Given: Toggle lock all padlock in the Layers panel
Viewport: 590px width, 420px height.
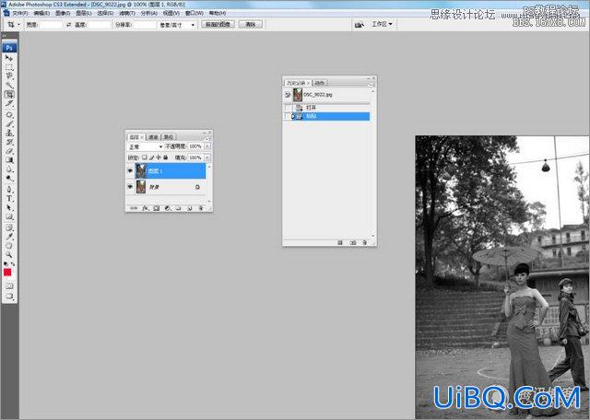Looking at the screenshot, I should [x=165, y=157].
